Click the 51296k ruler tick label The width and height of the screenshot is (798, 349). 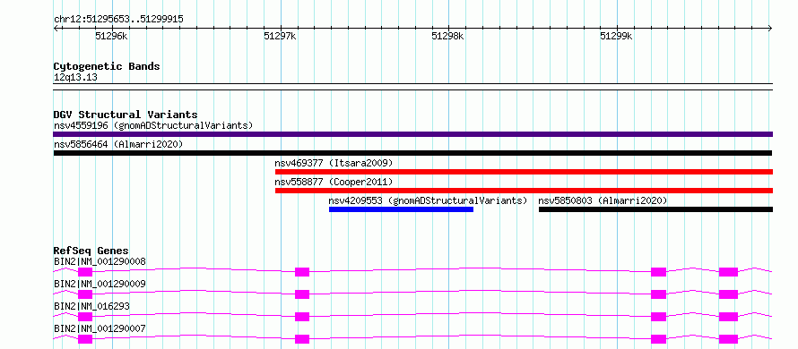tap(111, 36)
